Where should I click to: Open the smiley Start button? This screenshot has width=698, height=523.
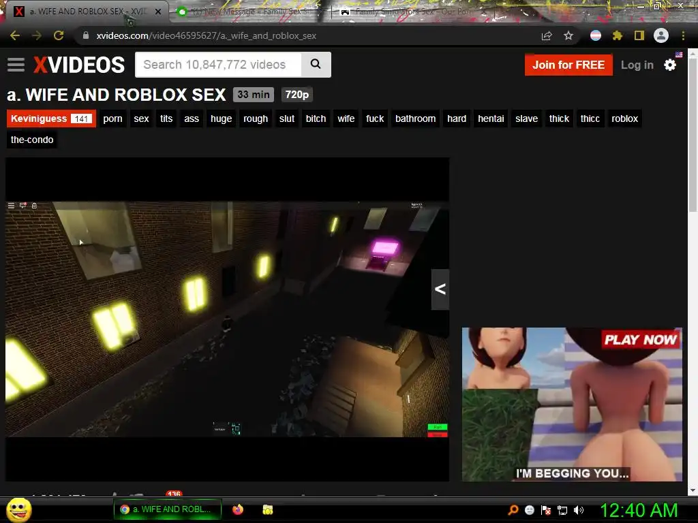tap(19, 509)
